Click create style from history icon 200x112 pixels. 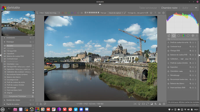(x=33, y=96)
